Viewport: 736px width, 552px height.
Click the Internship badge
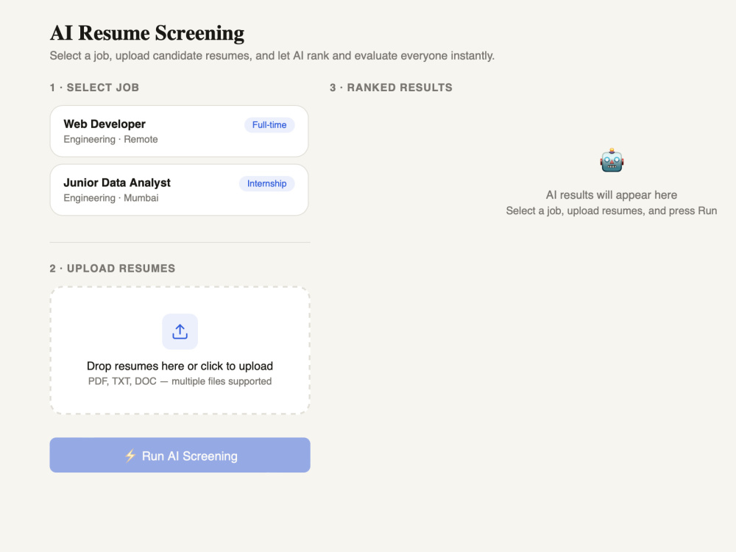pyautogui.click(x=266, y=183)
